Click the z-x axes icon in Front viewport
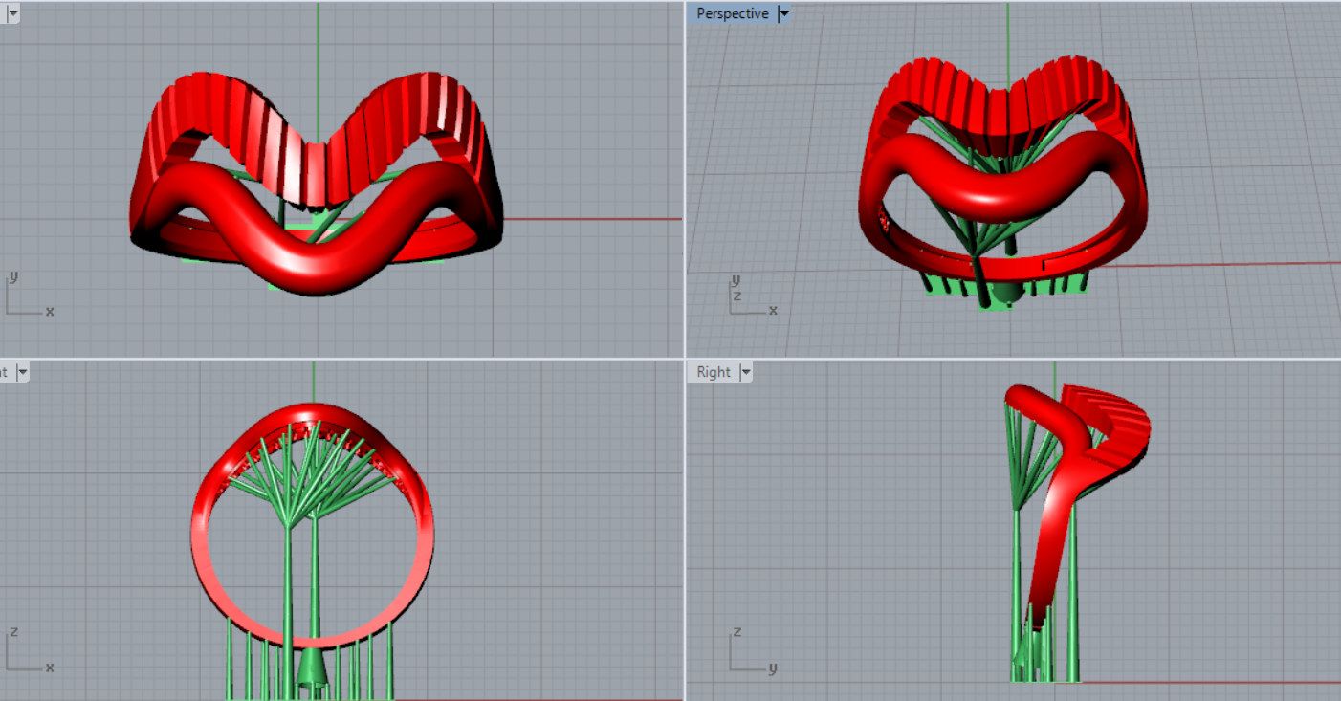1341x701 pixels. click(27, 651)
